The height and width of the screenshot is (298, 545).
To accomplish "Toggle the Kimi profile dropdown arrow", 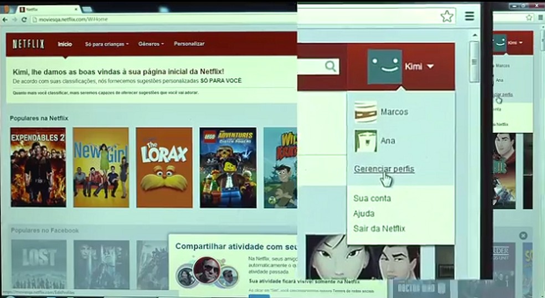I will point(430,66).
